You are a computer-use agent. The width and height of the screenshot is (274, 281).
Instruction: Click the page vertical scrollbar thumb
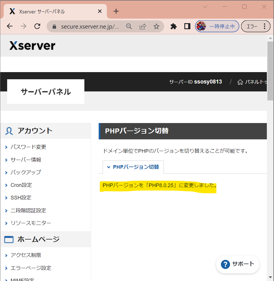pyautogui.click(x=270, y=71)
